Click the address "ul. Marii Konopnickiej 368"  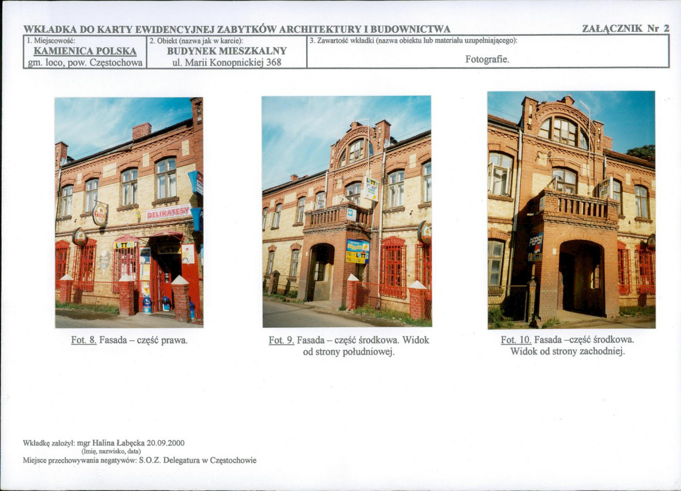227,62
